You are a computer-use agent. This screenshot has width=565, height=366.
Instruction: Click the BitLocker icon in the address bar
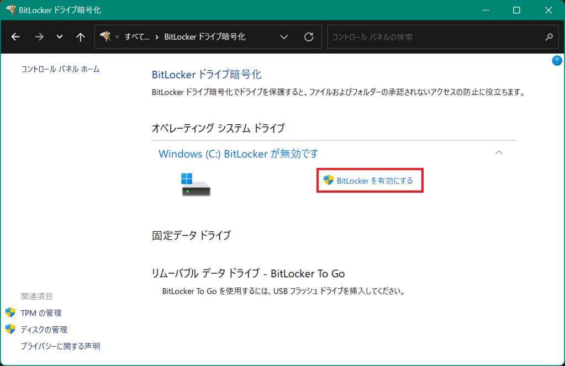coord(105,36)
